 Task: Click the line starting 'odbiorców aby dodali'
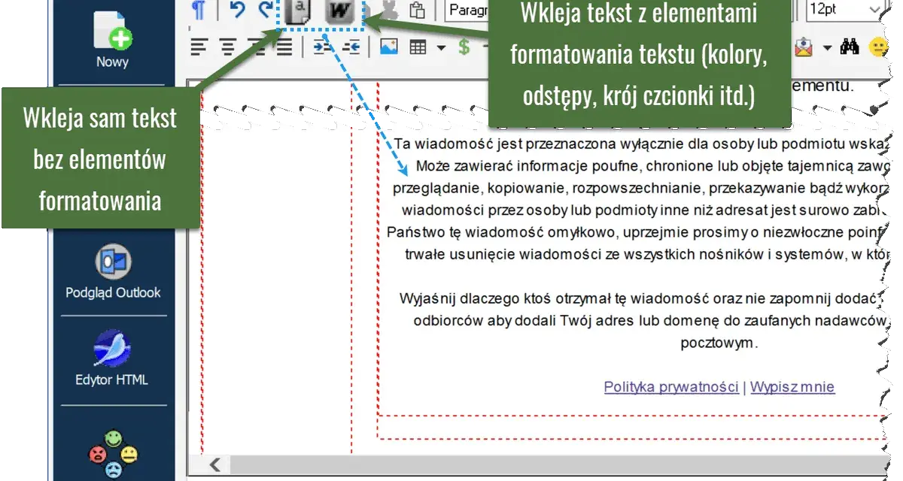click(x=652, y=321)
